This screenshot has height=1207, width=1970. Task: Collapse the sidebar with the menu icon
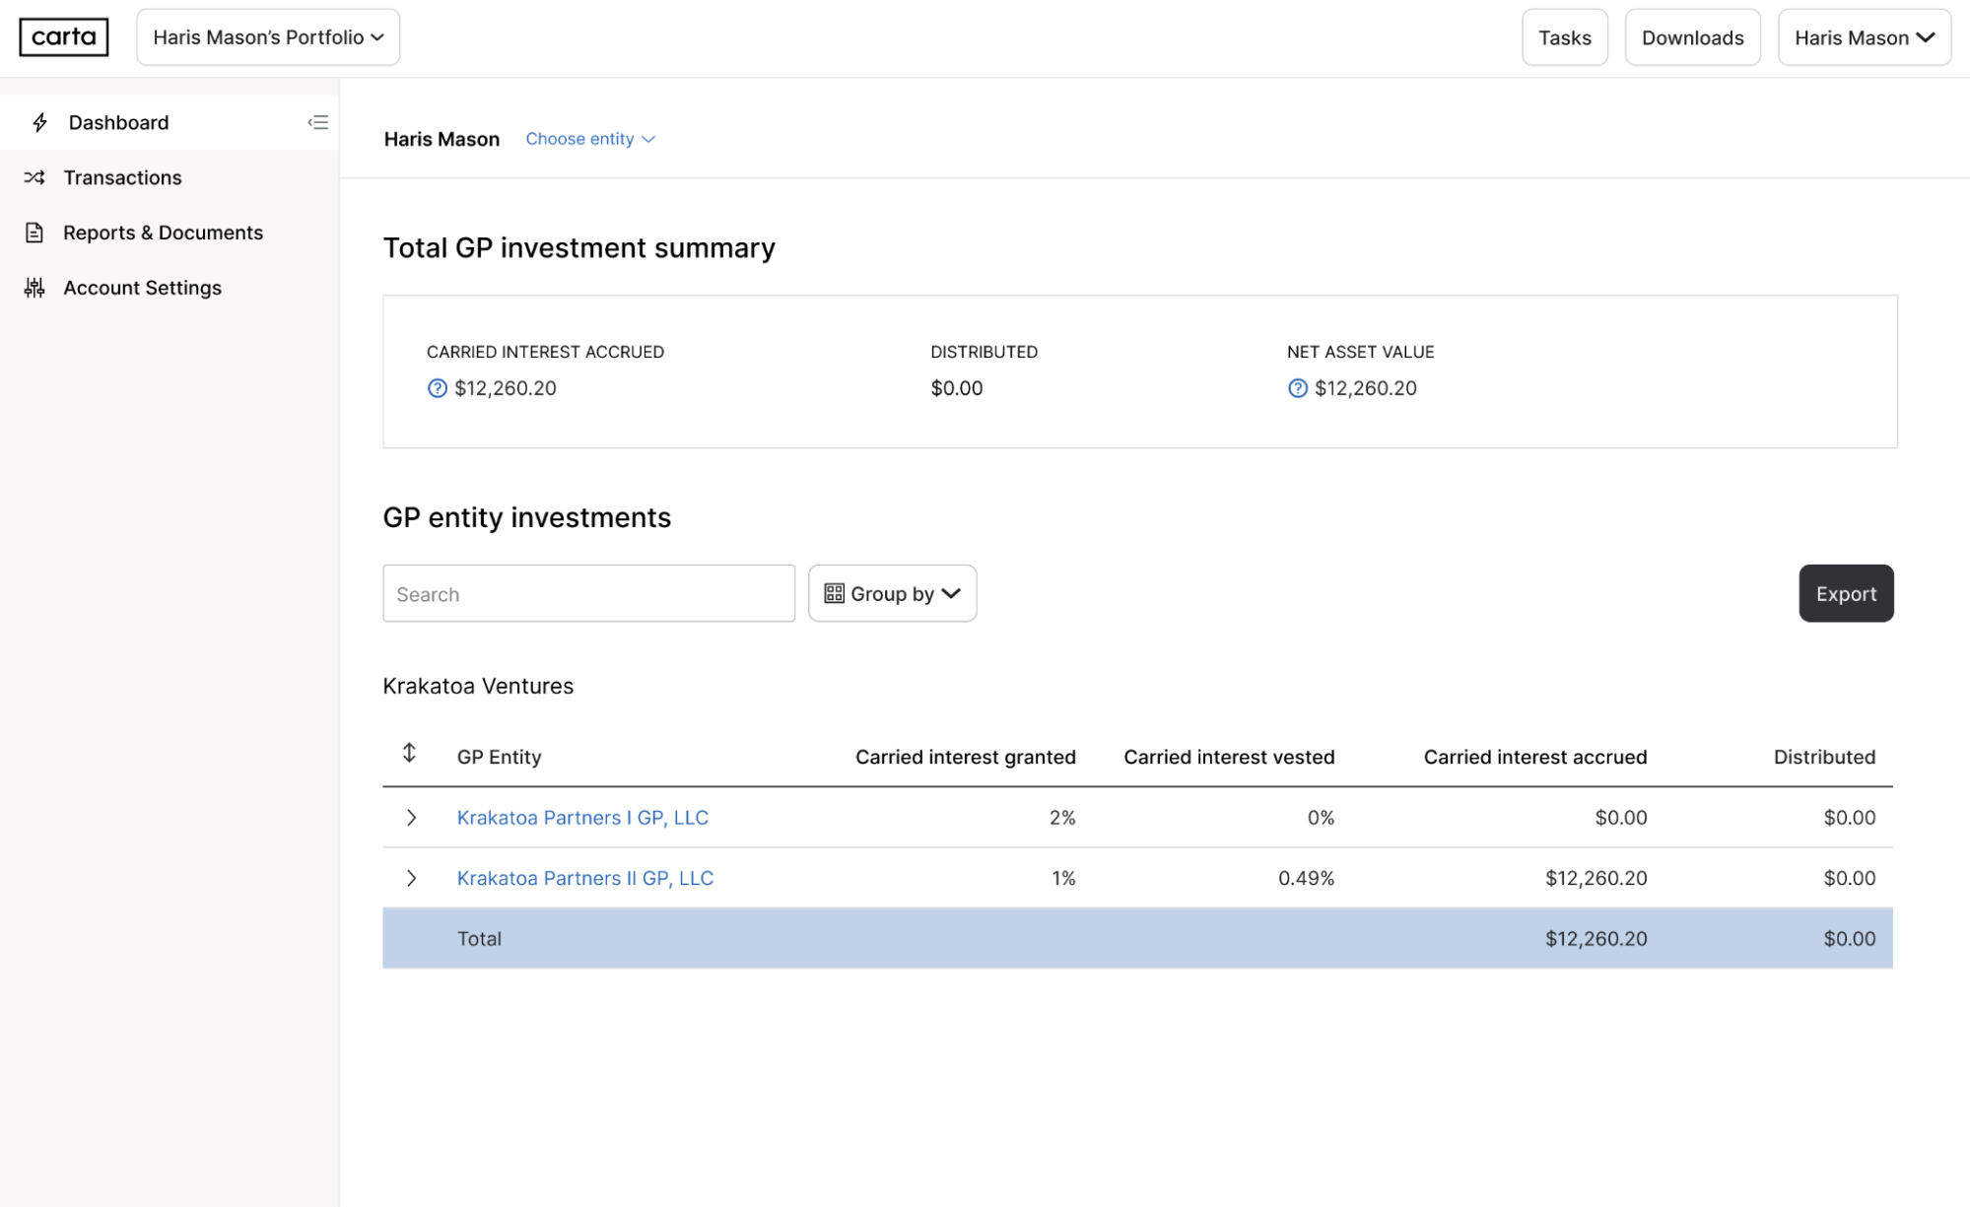pyautogui.click(x=317, y=122)
